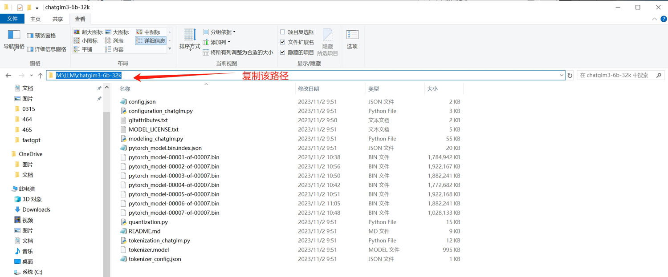Open the 0315 folder in sidebar

pos(29,109)
